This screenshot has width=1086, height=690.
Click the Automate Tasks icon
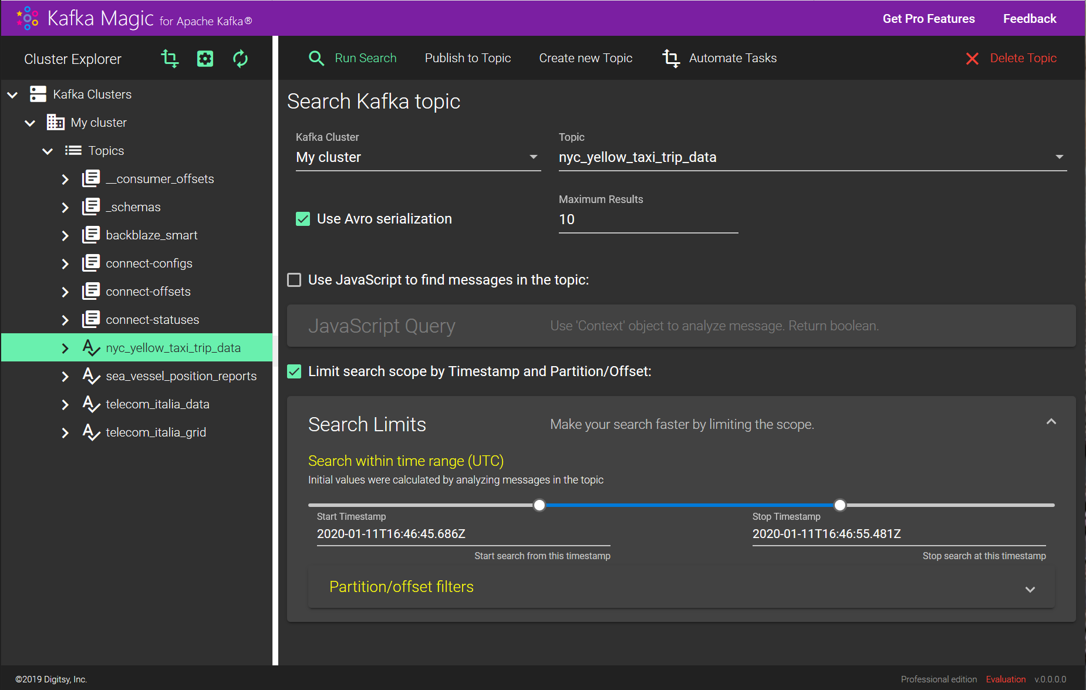[x=671, y=58]
